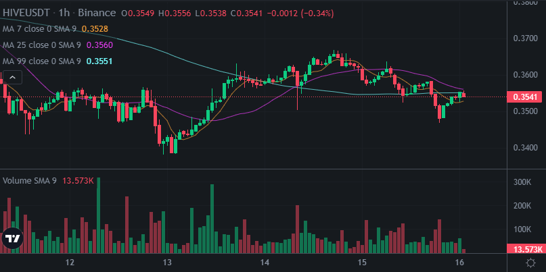Select the MA 99 close indicator legend

41,61
